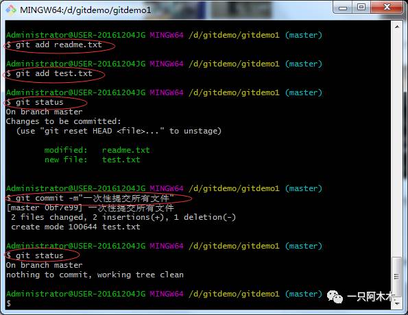The height and width of the screenshot is (315, 408).
Task: Click the 'git reset HEAD <file>...' hint line
Action: pos(119,131)
